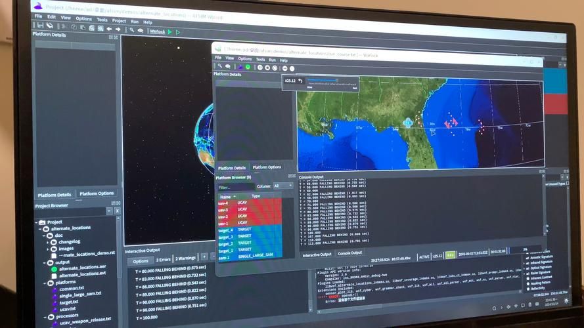The image size is (584, 328).
Task: Click the pause icon in Warlock toolbar
Action: coord(260,67)
